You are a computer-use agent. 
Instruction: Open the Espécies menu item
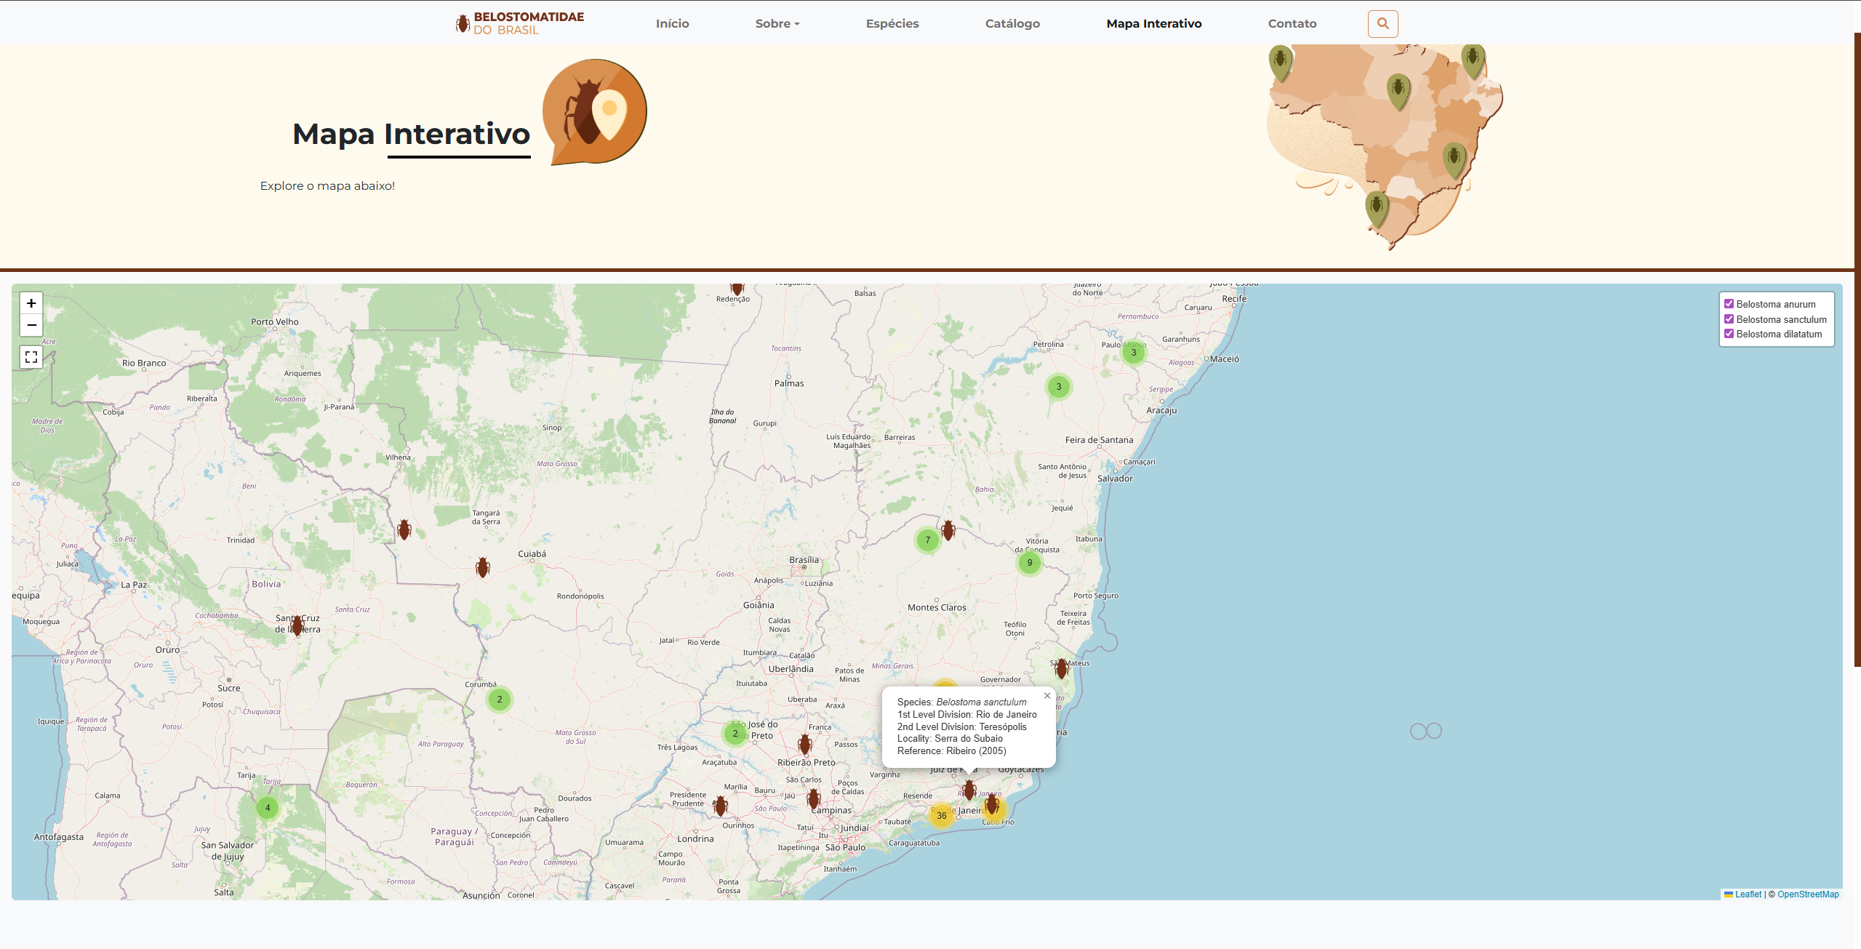[x=892, y=23]
